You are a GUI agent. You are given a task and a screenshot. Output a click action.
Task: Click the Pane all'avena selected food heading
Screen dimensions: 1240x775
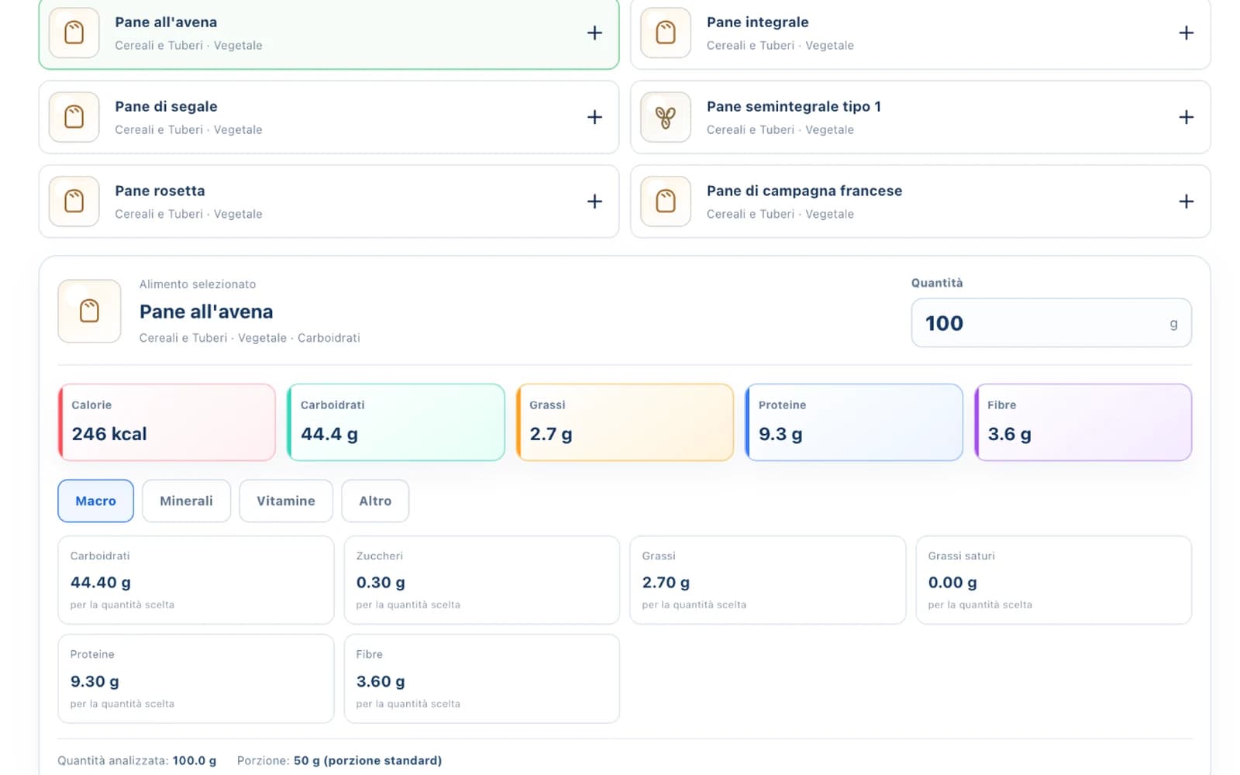pos(206,312)
